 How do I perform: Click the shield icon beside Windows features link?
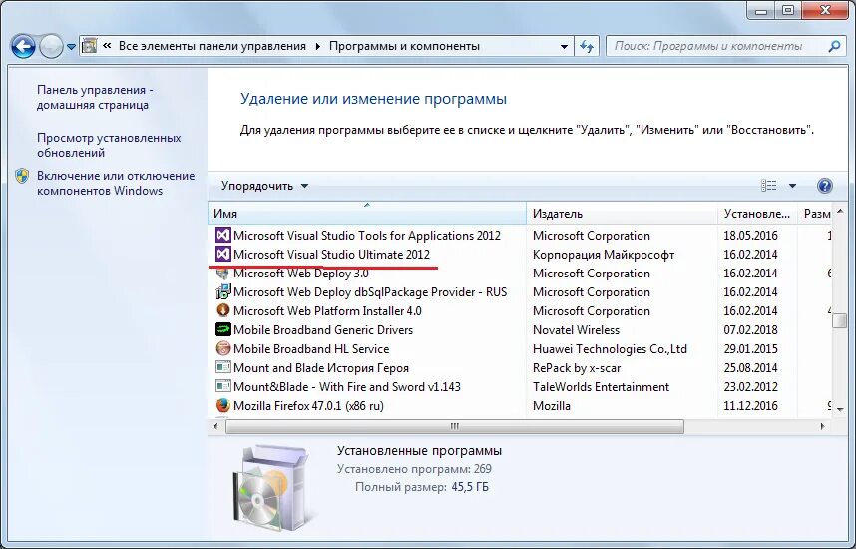pyautogui.click(x=22, y=176)
